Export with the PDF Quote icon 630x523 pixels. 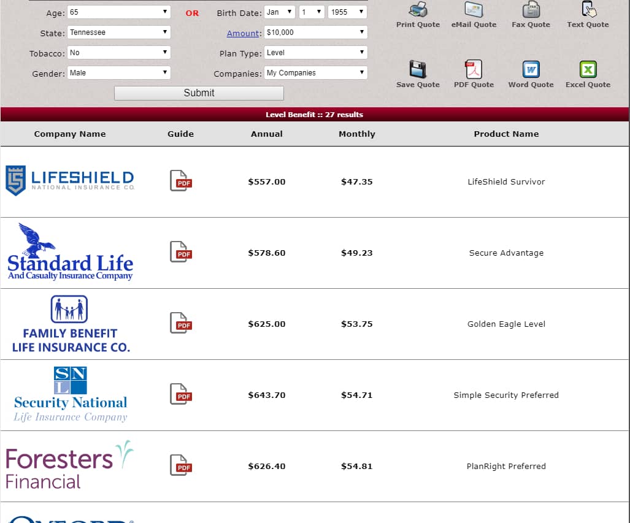[x=474, y=69]
